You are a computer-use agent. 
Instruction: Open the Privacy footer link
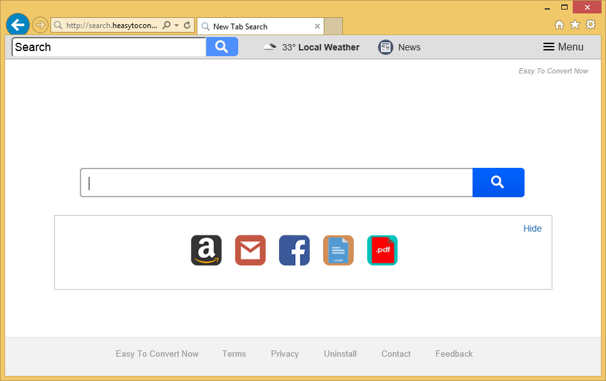click(285, 354)
